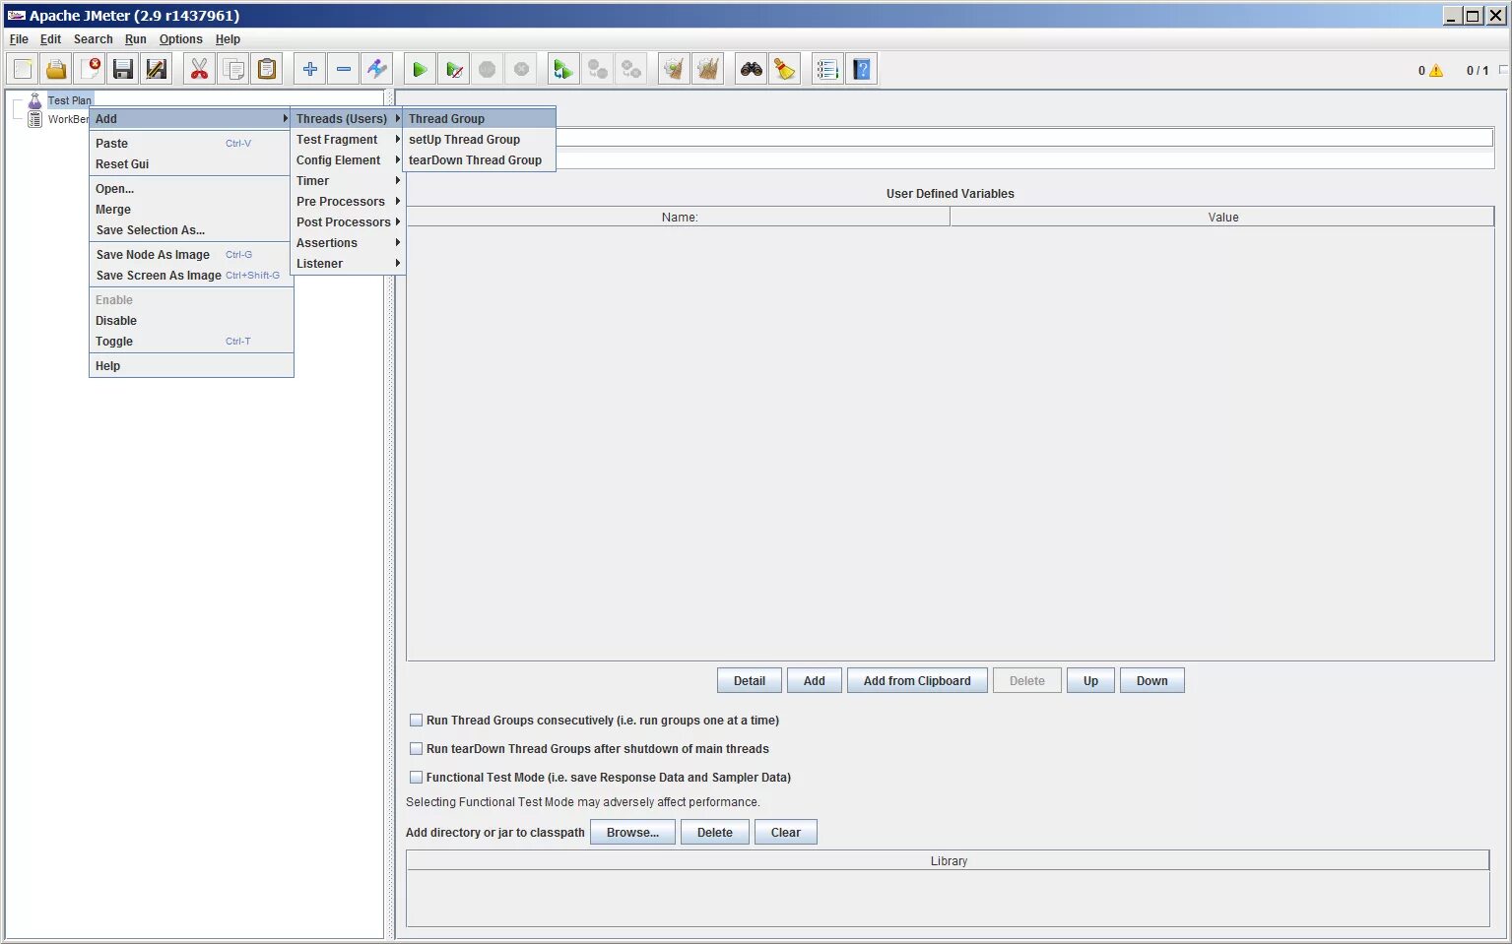Click the Library column header
The width and height of the screenshot is (1512, 944).
(949, 861)
